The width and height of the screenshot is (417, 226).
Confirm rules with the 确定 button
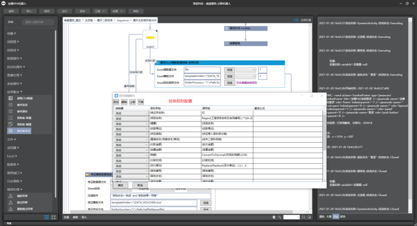[121, 185]
